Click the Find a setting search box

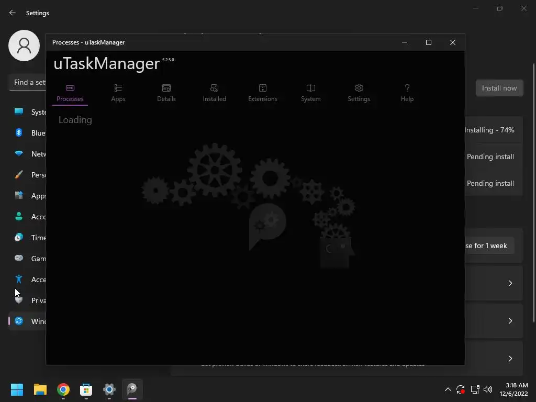[x=28, y=82]
